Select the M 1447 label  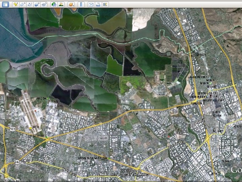point(218,131)
